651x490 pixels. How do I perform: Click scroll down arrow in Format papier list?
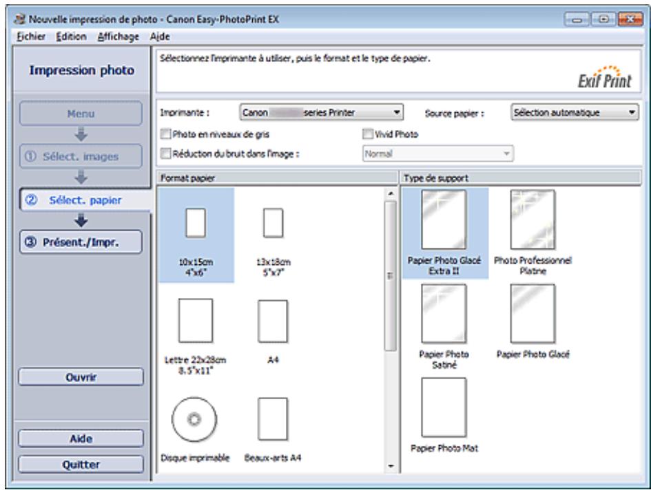(x=391, y=466)
